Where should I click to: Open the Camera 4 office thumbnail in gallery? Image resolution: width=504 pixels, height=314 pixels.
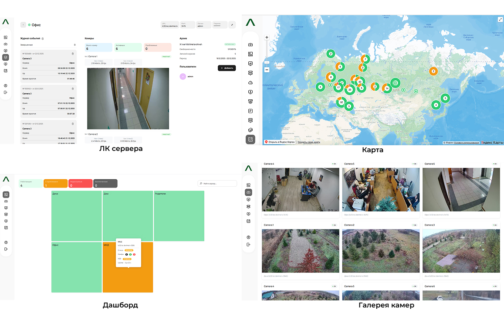[x=301, y=190]
